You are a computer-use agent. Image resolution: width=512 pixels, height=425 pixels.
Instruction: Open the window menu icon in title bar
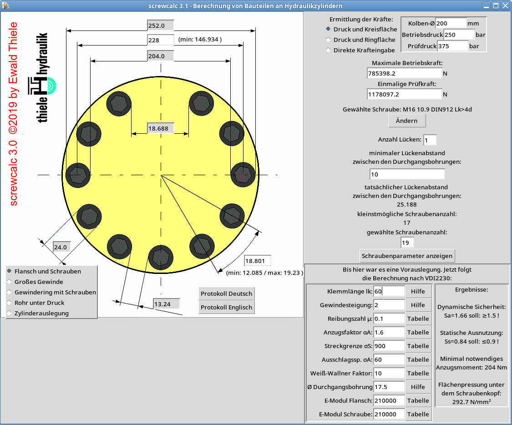point(5,5)
